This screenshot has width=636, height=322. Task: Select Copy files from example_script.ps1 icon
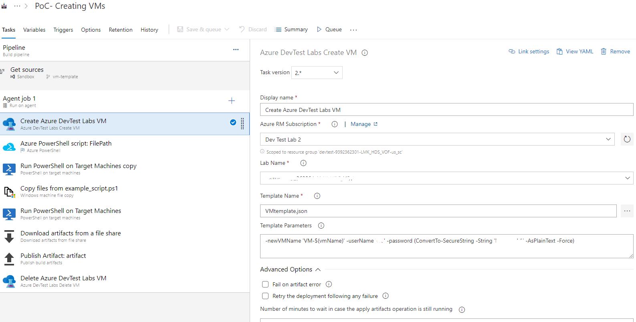[x=9, y=192]
